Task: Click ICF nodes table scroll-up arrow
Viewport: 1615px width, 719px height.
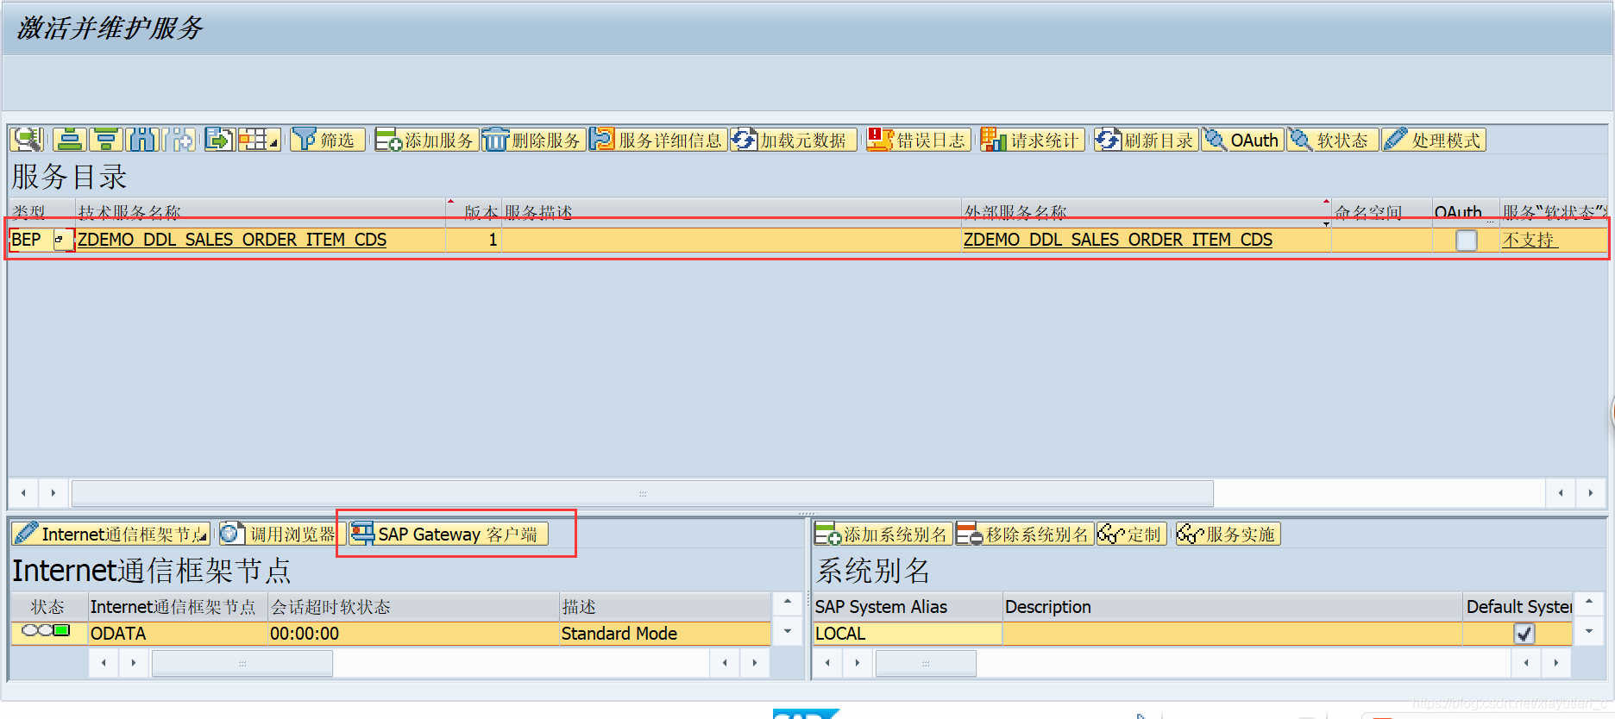Action: click(x=787, y=602)
